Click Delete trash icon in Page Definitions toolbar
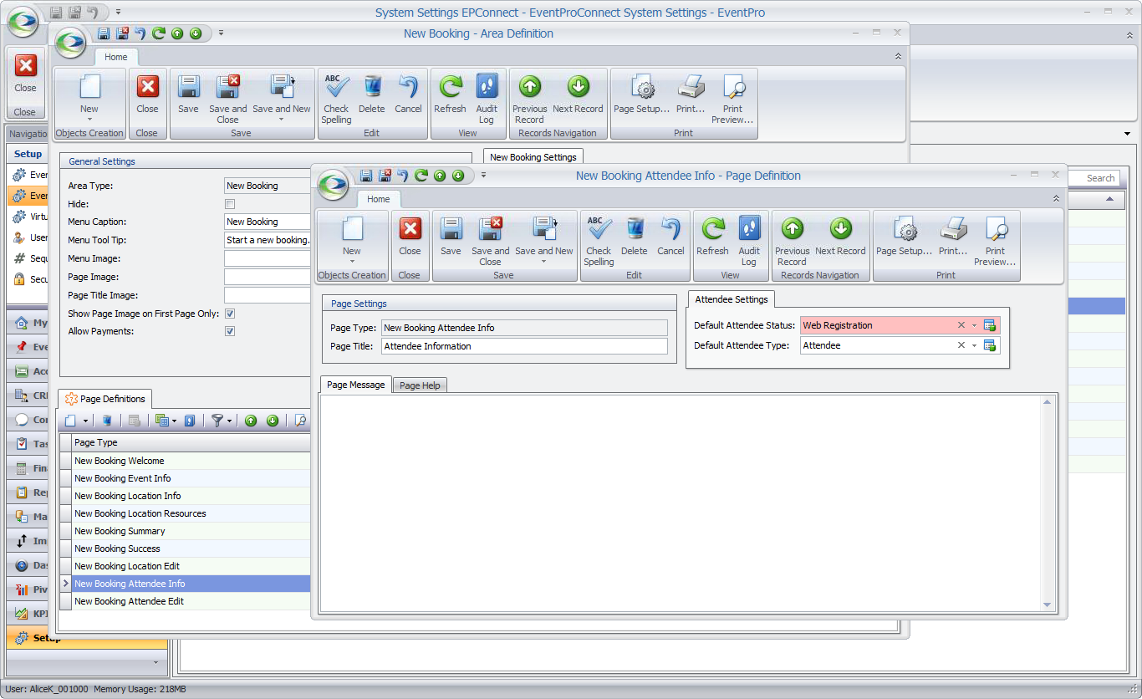Image resolution: width=1142 pixels, height=699 pixels. [x=107, y=421]
